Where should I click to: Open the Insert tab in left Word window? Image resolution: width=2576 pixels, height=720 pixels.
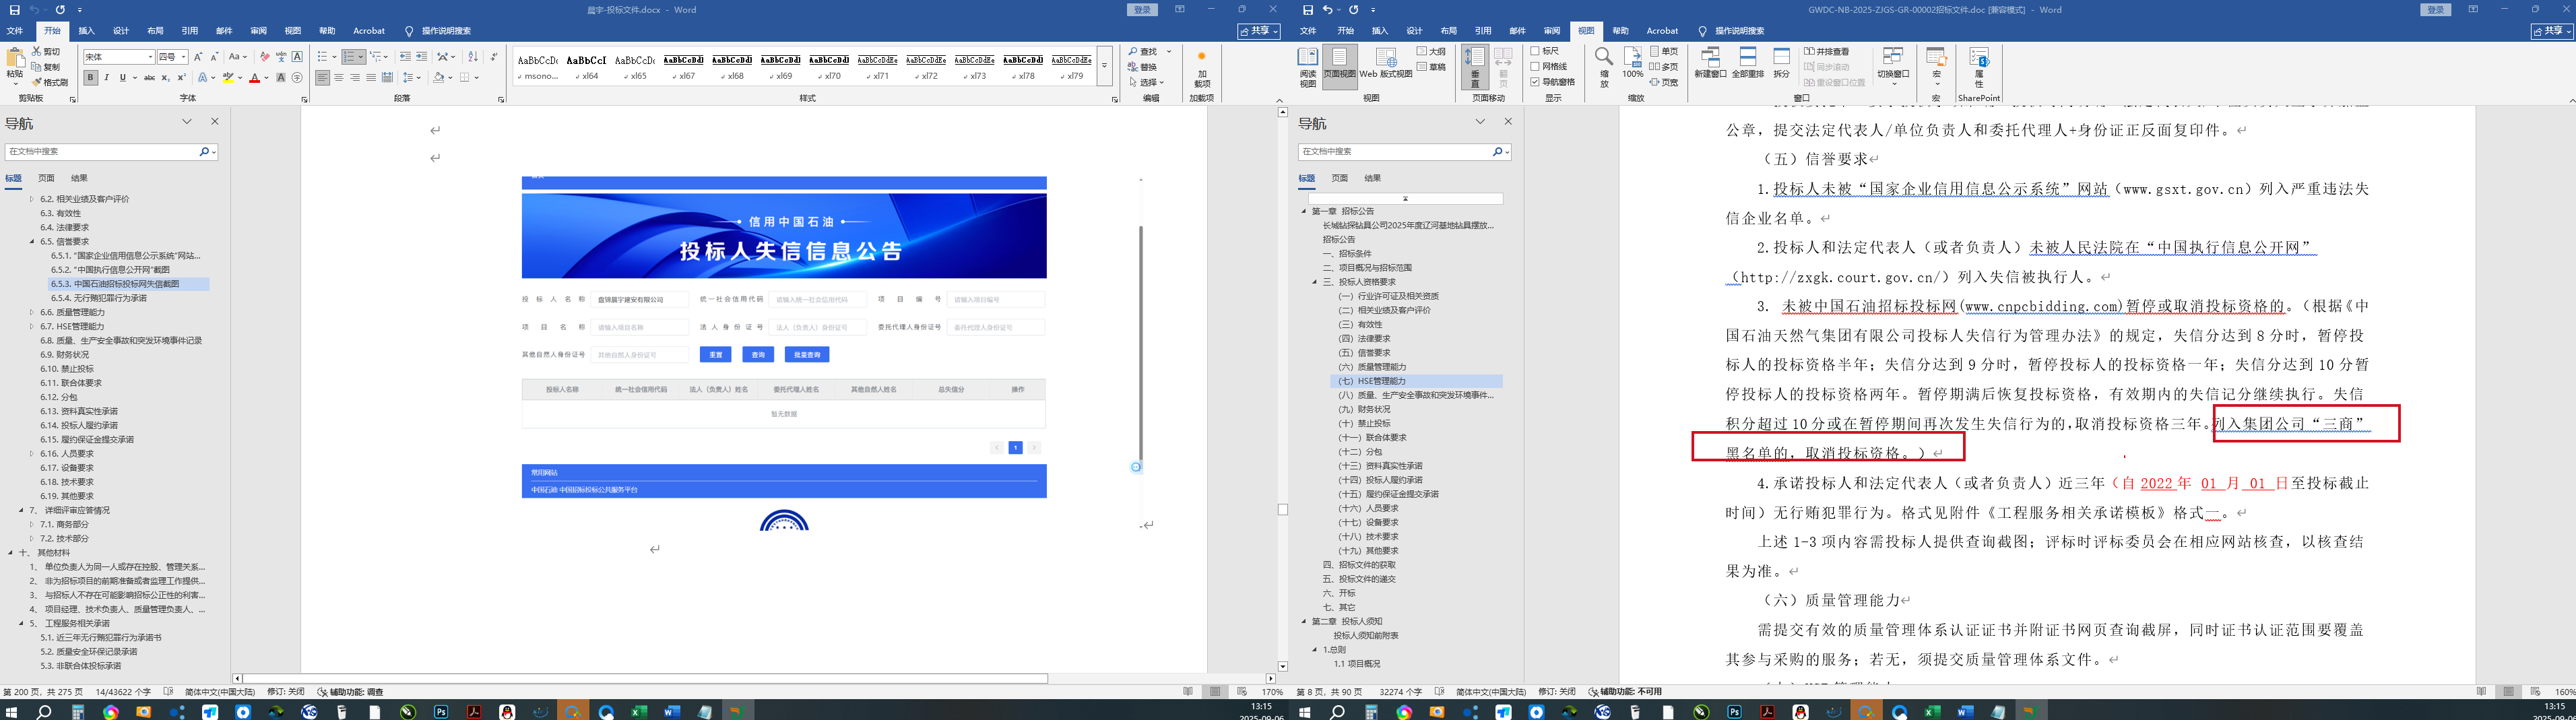tap(86, 31)
